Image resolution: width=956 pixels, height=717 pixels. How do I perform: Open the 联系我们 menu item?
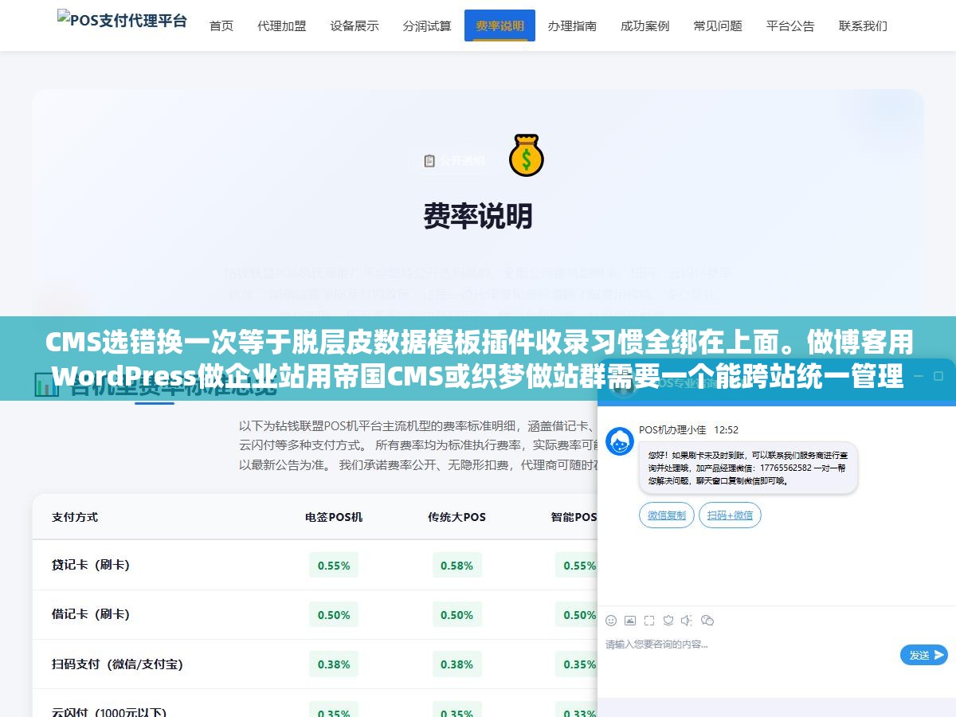coord(863,25)
